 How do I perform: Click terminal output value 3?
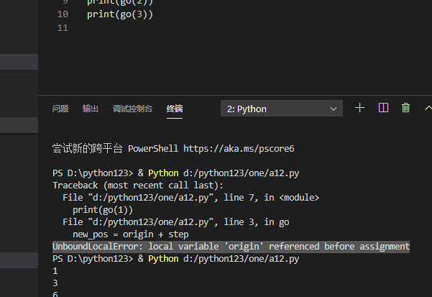tap(55, 283)
